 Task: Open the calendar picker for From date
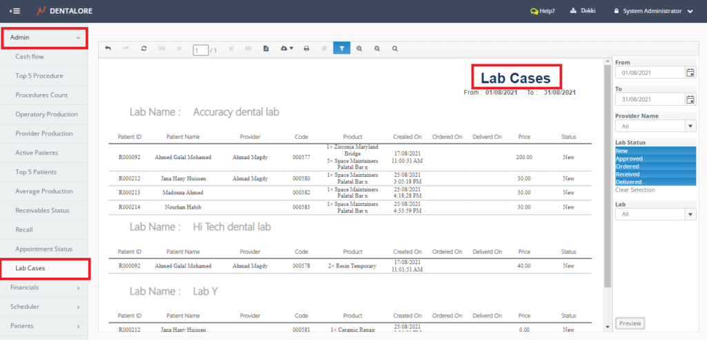(690, 73)
